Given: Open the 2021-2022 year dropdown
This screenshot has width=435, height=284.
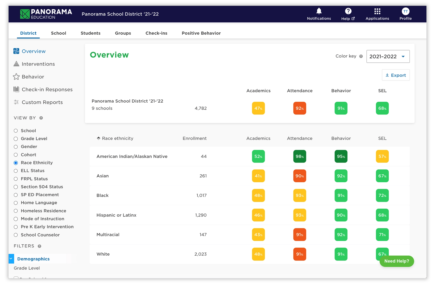Looking at the screenshot, I should pos(388,56).
